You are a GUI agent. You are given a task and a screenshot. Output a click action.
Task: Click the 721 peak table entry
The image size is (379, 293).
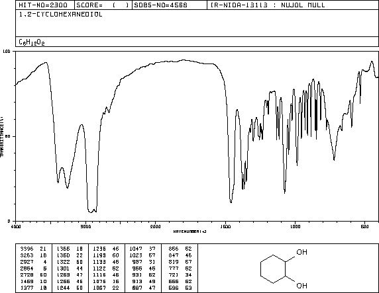(180, 275)
